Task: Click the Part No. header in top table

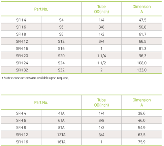Action: pos(41,9)
